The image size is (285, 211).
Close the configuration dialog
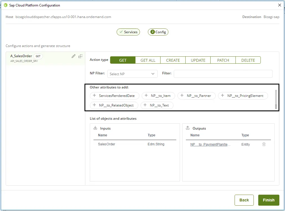coord(280,5)
